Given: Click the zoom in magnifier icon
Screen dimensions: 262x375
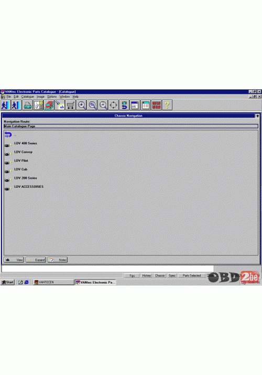Looking at the screenshot, I should (x=82, y=105).
